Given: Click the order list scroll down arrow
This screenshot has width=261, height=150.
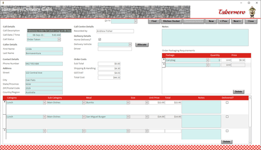Looking at the screenshot, I should coord(250,142).
